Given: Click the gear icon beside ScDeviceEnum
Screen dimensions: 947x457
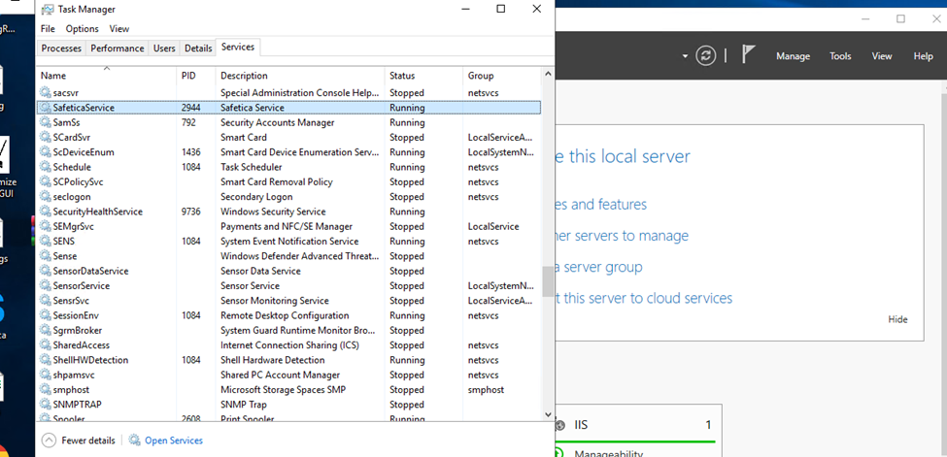Looking at the screenshot, I should pos(46,152).
